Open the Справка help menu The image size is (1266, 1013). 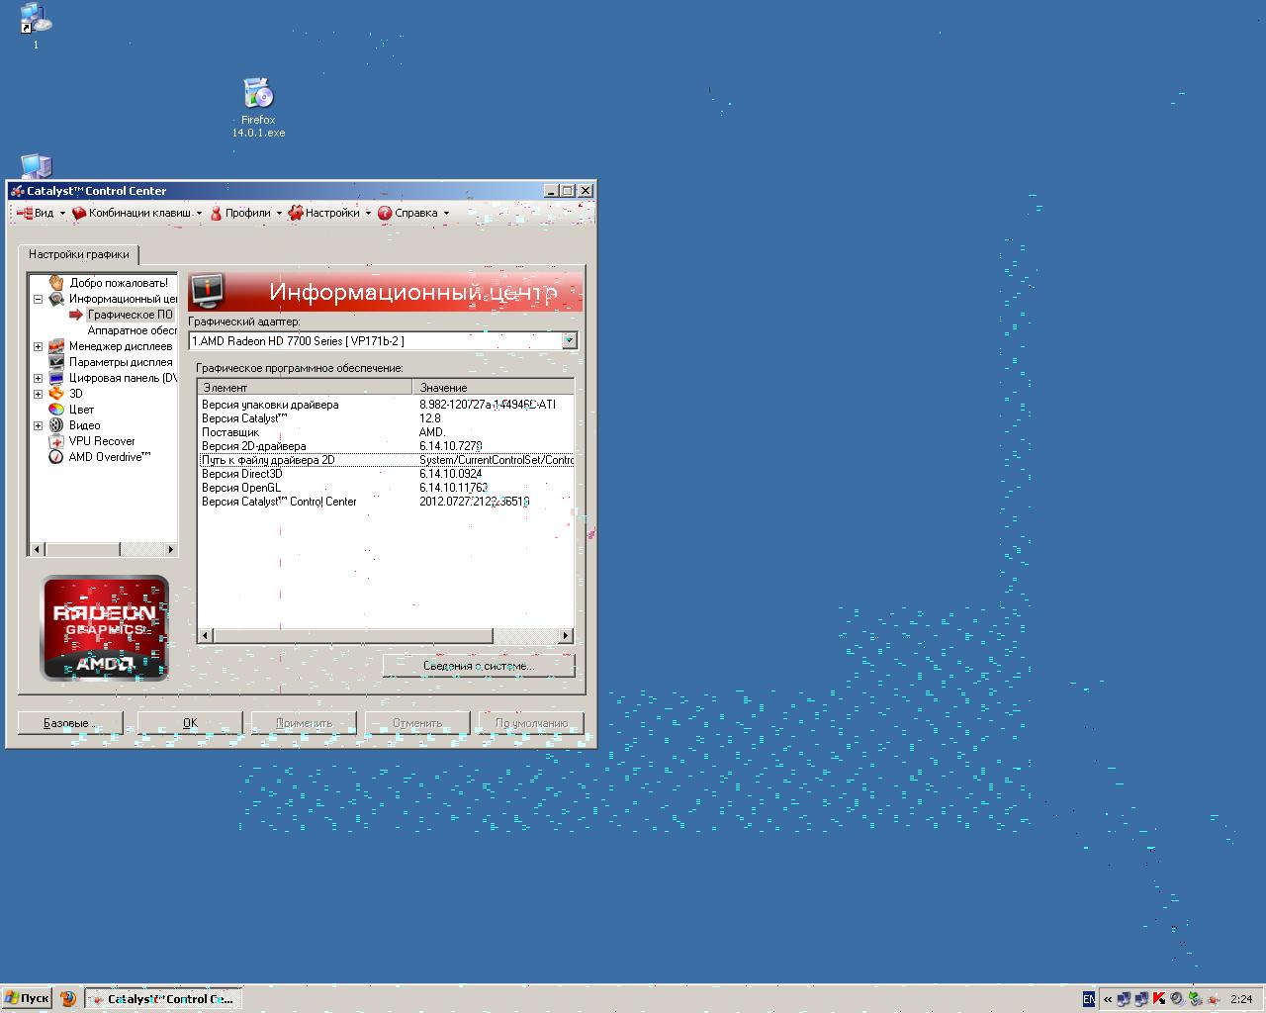tap(413, 213)
